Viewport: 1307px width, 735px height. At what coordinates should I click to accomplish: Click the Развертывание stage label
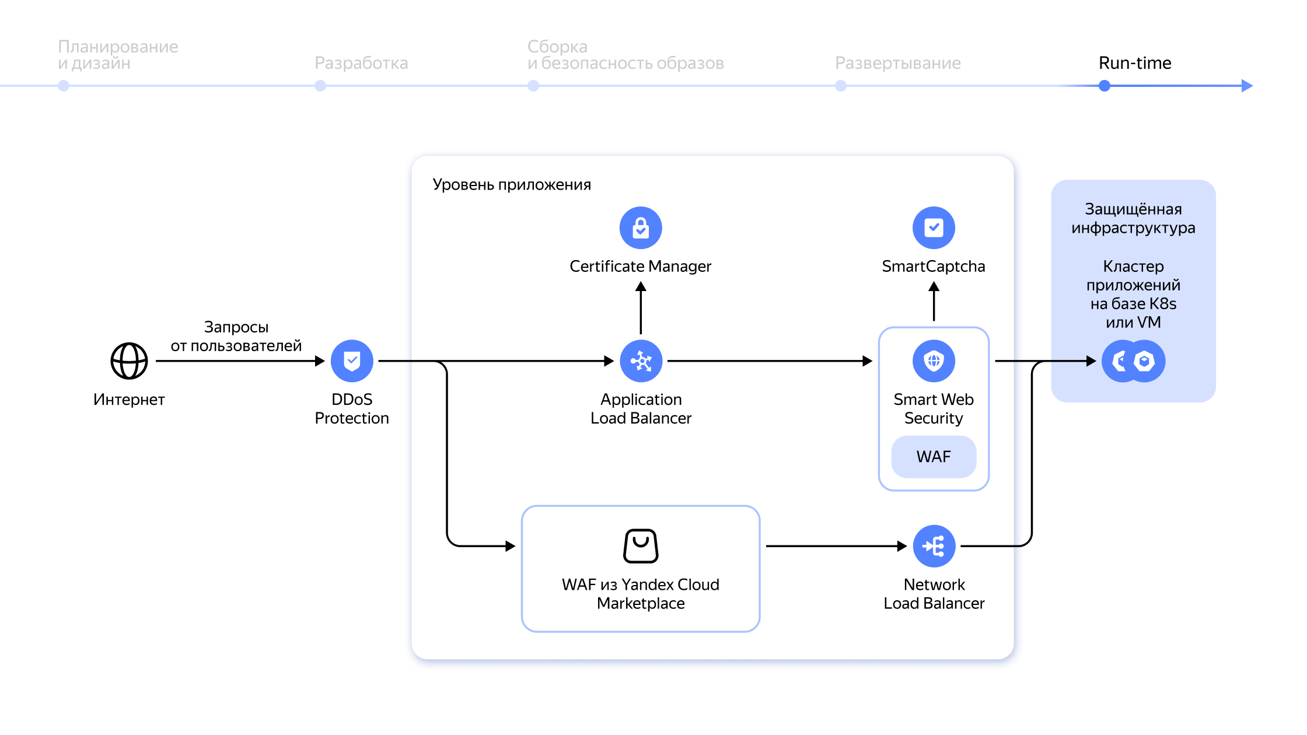point(898,63)
